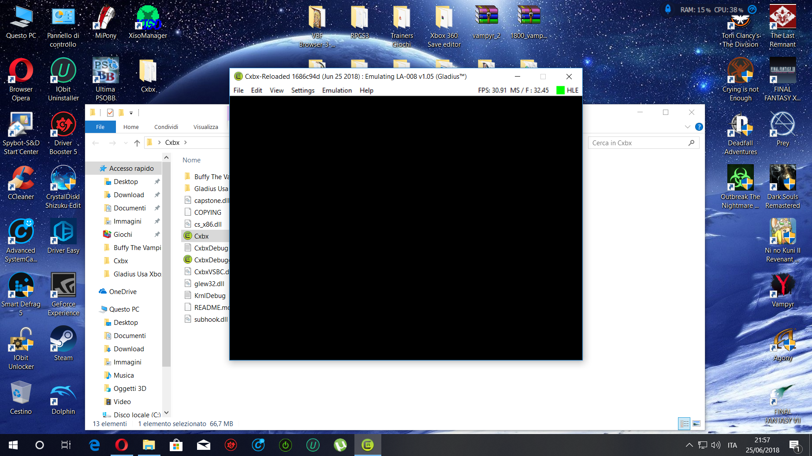Open Cxbx-Reloaded View menu
This screenshot has height=456, width=812.
pos(277,90)
